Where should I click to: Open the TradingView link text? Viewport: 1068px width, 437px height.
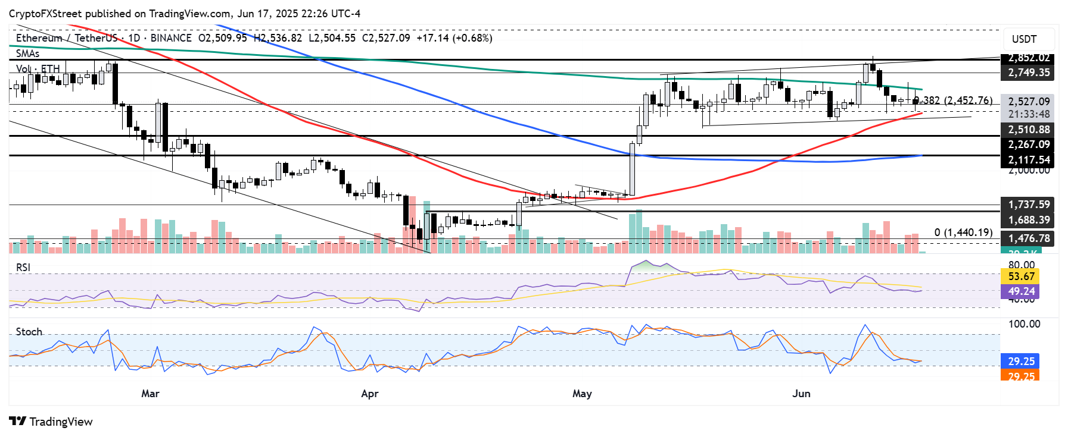[x=61, y=422]
